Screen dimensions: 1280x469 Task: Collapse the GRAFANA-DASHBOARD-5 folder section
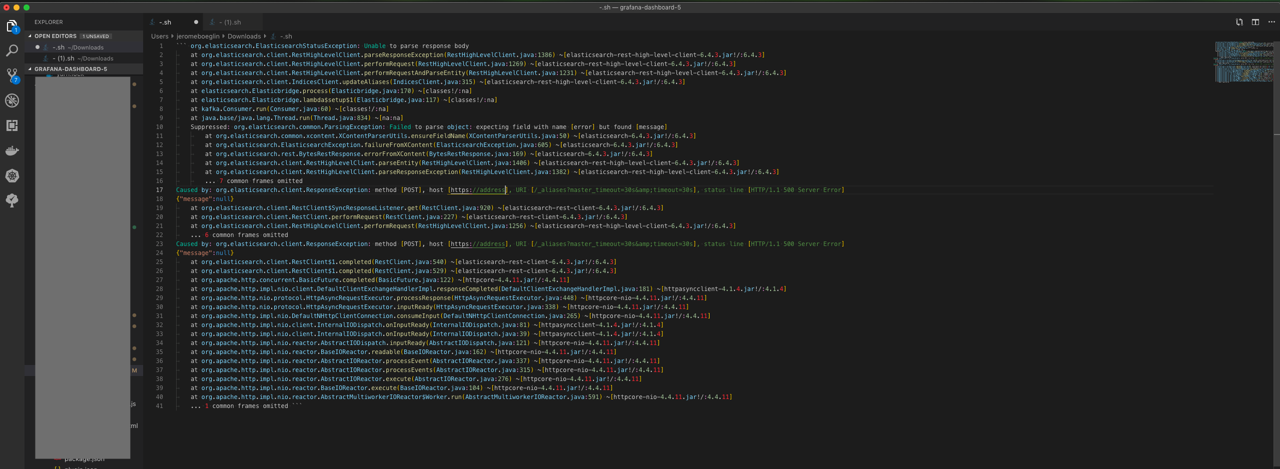click(x=71, y=69)
